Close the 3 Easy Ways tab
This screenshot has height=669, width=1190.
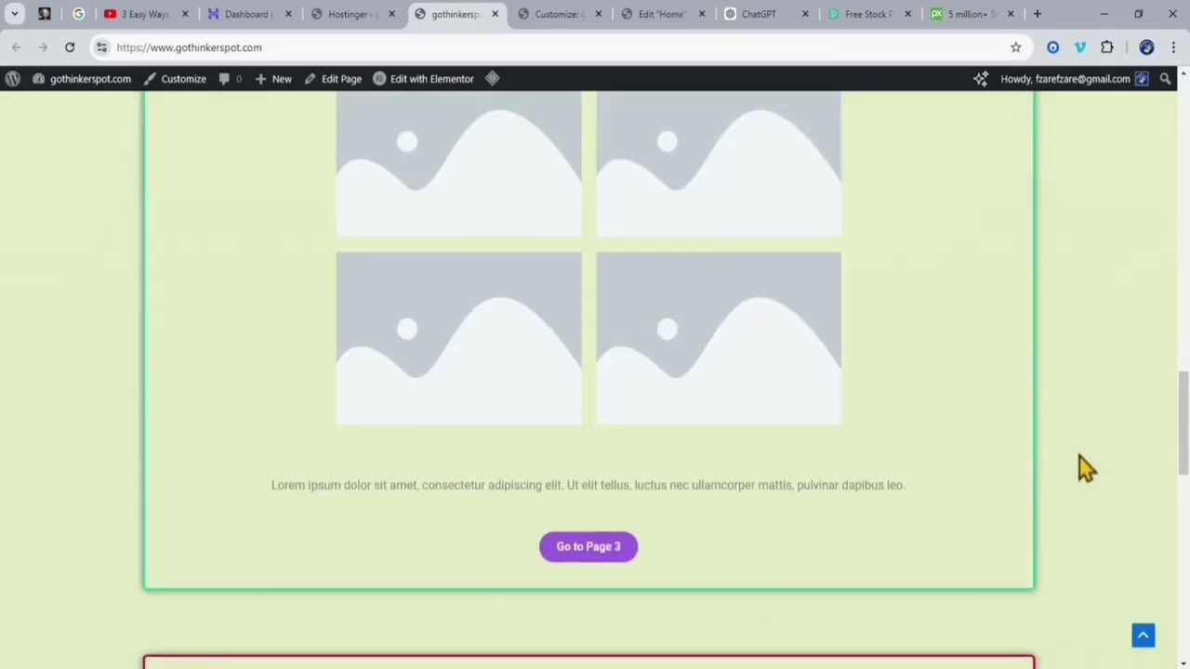(185, 14)
